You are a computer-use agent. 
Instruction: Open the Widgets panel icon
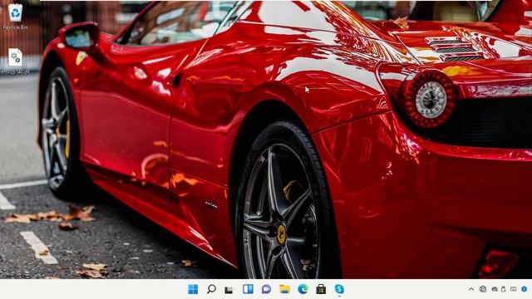pyautogui.click(x=248, y=289)
